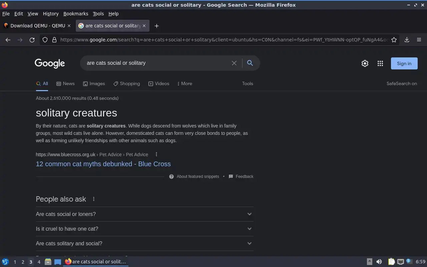Click the clock showing 6:59
Screen dimensions: 427x267
[x=420, y=262]
